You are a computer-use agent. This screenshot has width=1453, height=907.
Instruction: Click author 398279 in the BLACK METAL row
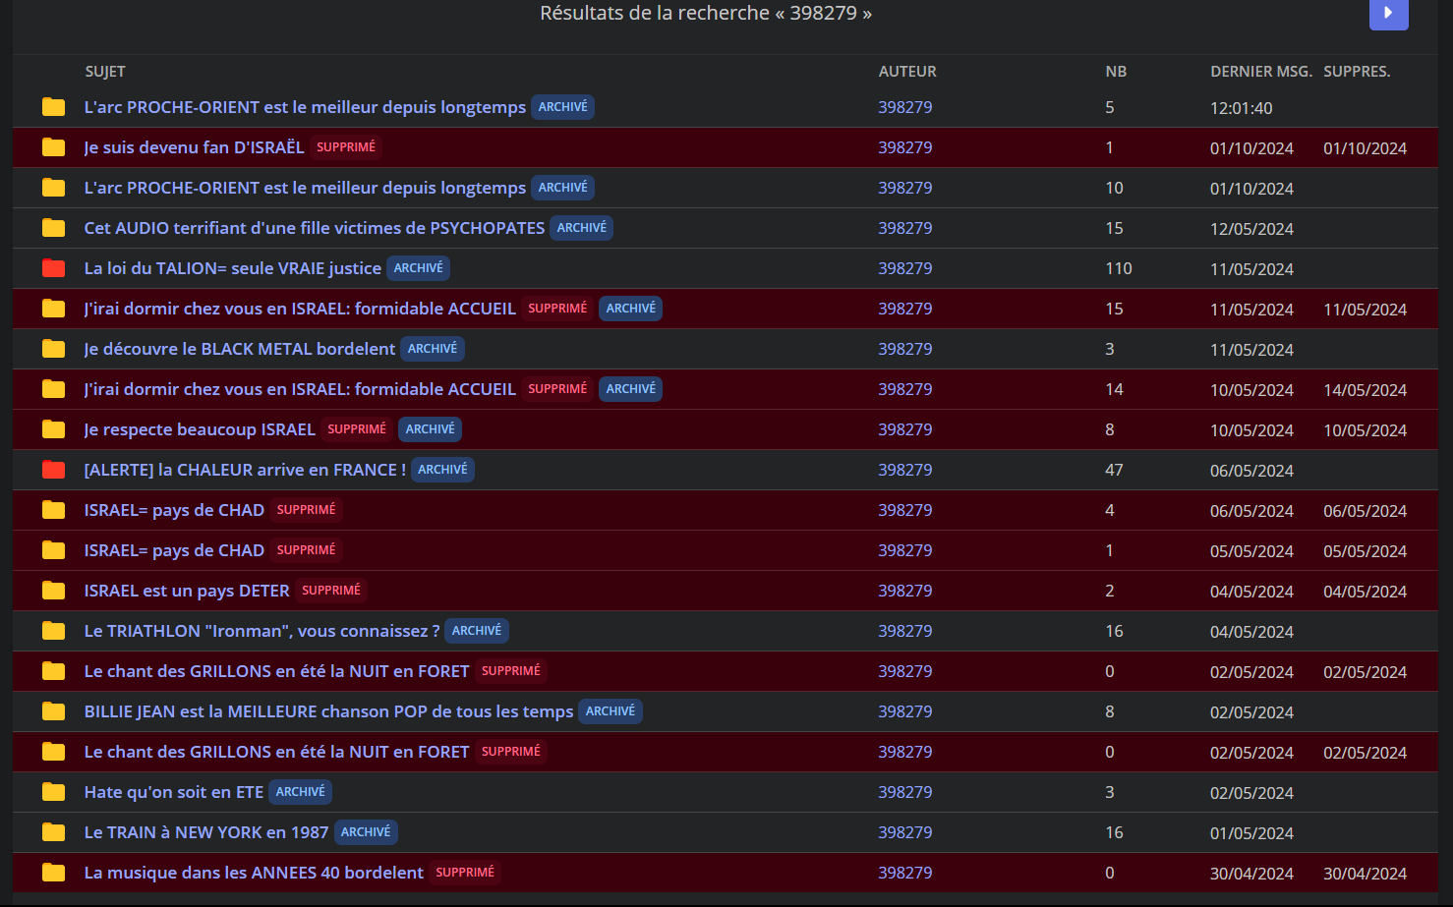click(x=904, y=349)
